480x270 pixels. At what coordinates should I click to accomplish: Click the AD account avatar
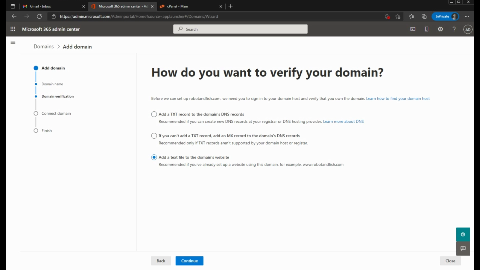tap(468, 29)
